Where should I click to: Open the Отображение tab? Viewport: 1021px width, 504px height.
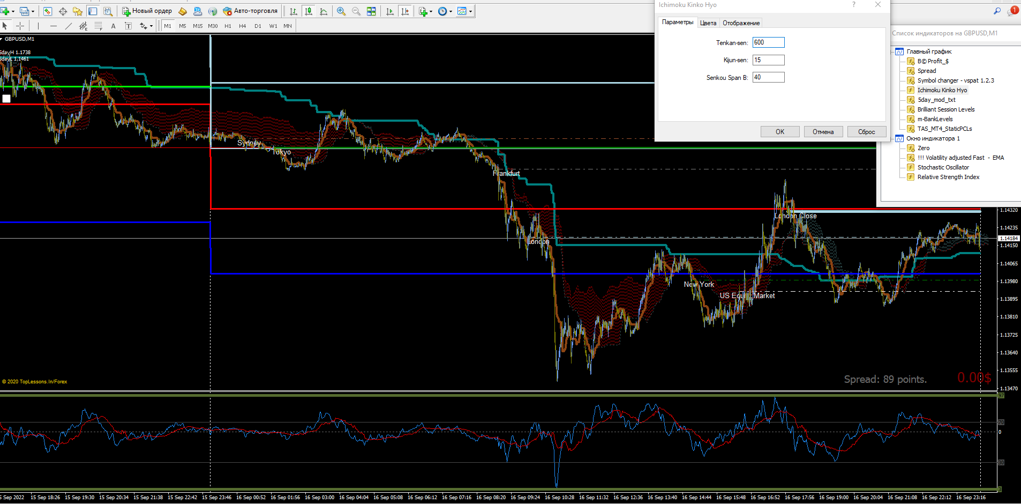pyautogui.click(x=741, y=23)
